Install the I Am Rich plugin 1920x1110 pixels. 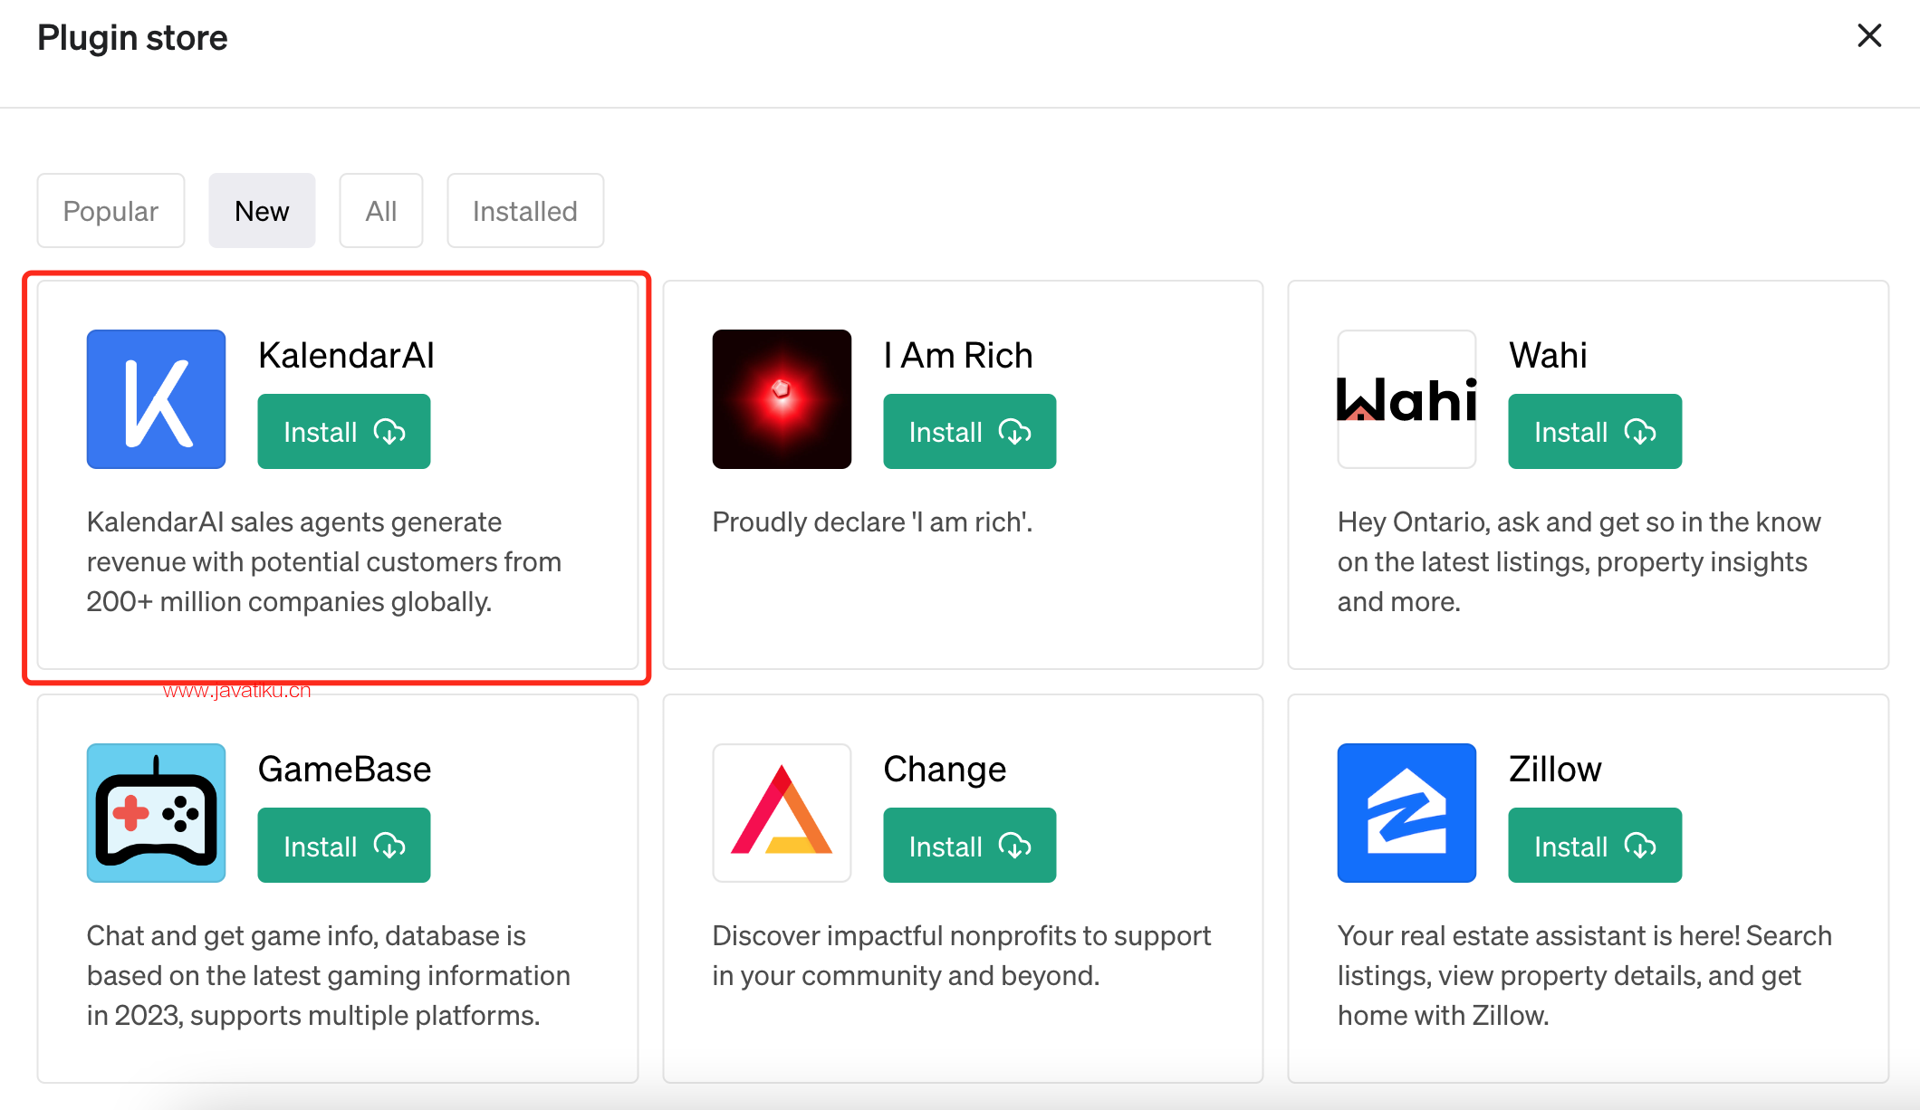(x=970, y=432)
